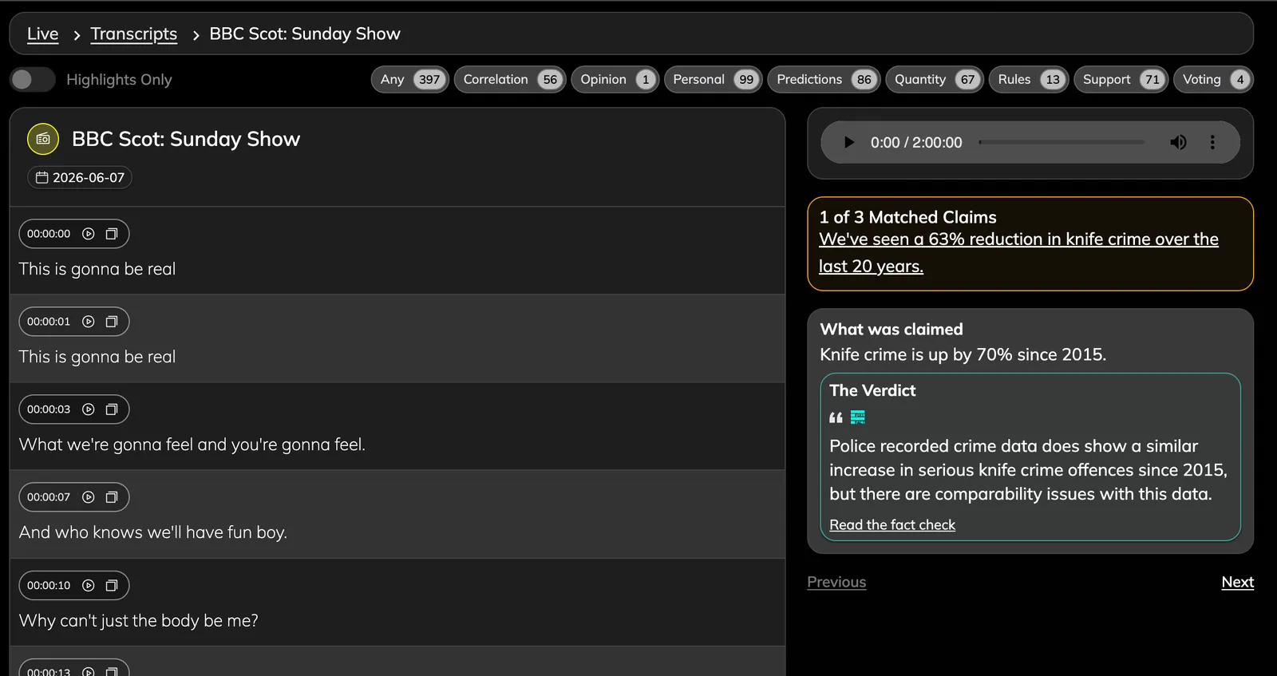This screenshot has width=1277, height=676.
Task: Click the quote mark icon in The Verdict
Action: point(836,417)
